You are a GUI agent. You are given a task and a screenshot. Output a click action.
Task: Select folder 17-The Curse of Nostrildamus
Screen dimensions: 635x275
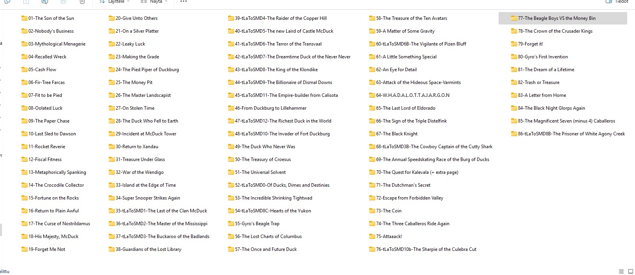[56, 224]
